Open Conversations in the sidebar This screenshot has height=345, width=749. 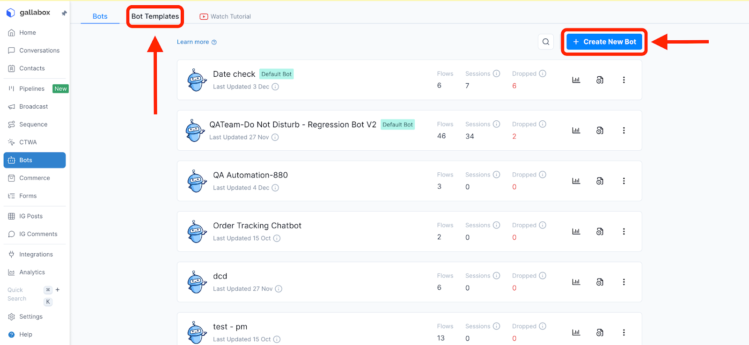[x=35, y=51]
